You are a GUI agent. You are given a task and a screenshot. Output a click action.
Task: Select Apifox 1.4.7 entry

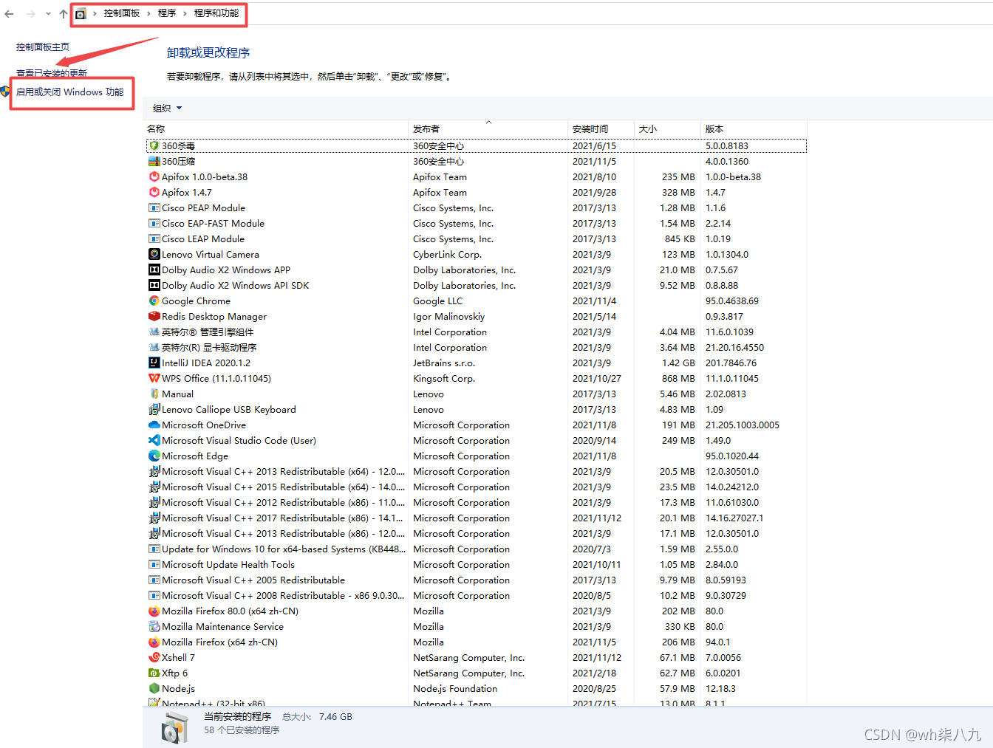coord(477,192)
